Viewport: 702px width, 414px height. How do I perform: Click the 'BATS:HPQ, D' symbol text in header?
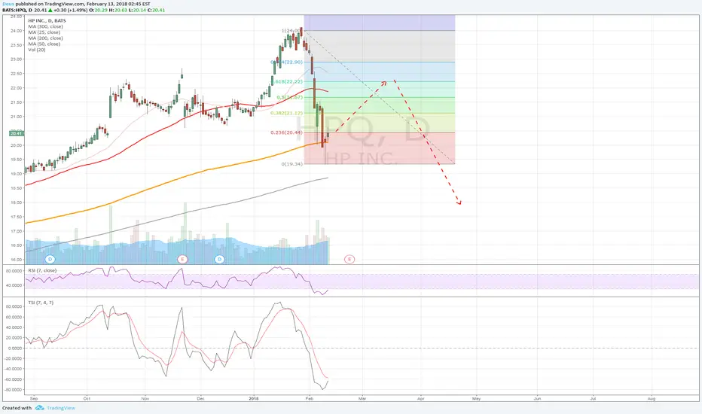17,10
